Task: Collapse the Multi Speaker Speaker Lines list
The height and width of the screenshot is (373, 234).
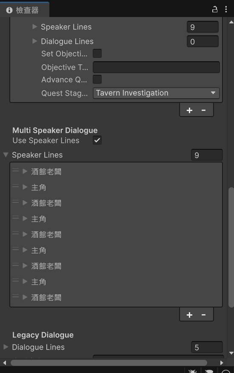Action: click(x=6, y=155)
